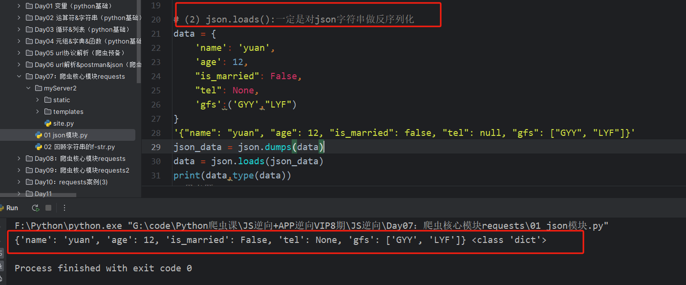Click the print(data,type(data)) line
The width and height of the screenshot is (686, 285).
(x=233, y=175)
